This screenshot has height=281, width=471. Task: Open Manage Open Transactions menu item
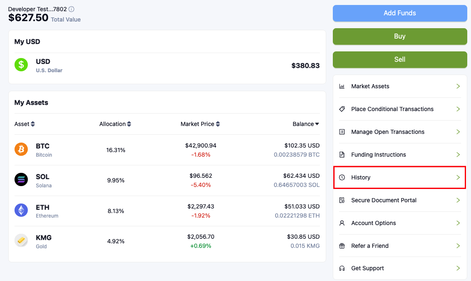point(388,132)
